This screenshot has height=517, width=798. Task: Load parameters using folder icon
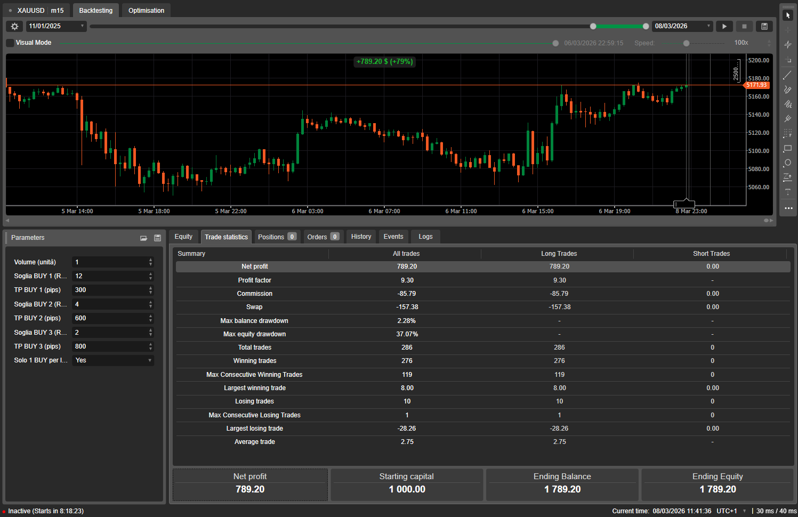[143, 238]
